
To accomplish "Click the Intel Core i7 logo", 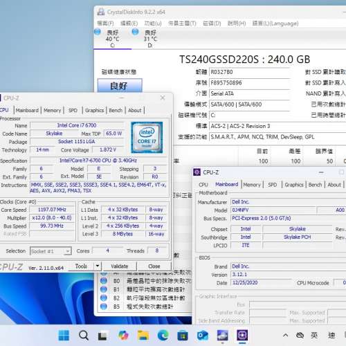I will (x=147, y=138).
